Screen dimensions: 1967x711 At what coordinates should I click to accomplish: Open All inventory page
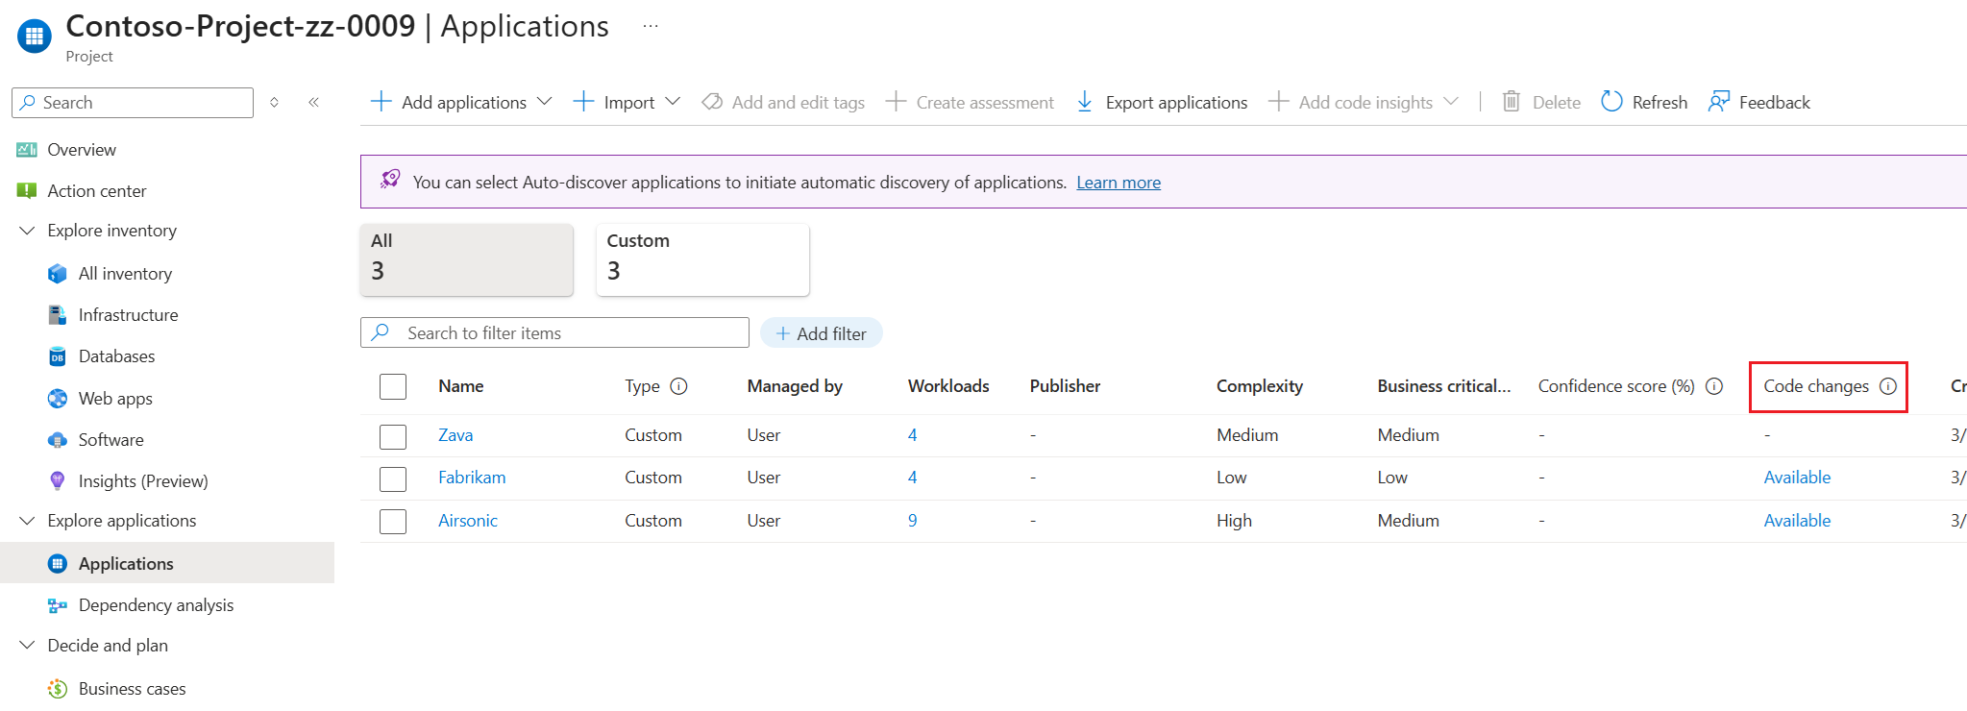coord(125,274)
